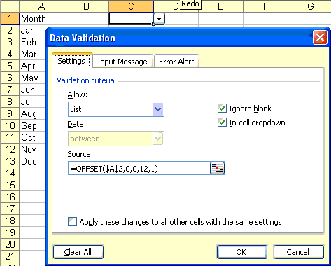Select cell C1 in the spreadsheet
Viewport: 331px width, 266px height.
pos(131,18)
